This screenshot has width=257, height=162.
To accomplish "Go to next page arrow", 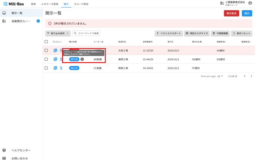I will point(251,76).
